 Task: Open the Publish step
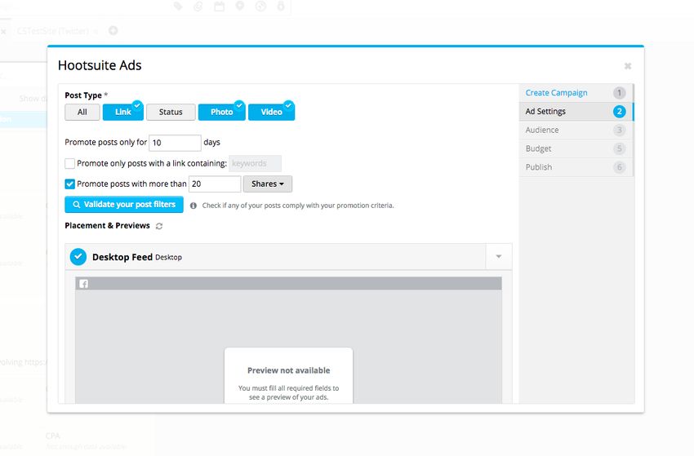pyautogui.click(x=576, y=167)
